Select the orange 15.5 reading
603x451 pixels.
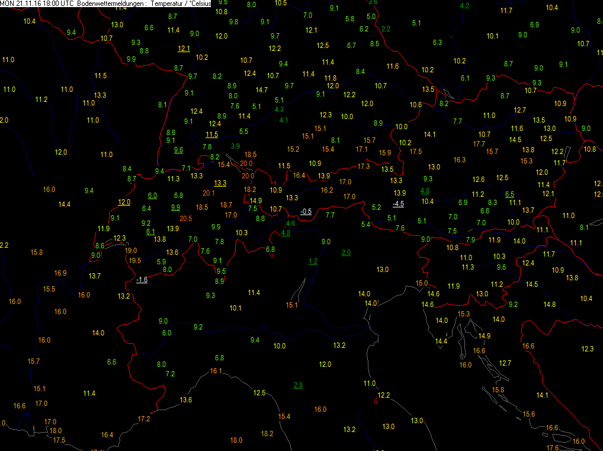pyautogui.click(x=49, y=289)
